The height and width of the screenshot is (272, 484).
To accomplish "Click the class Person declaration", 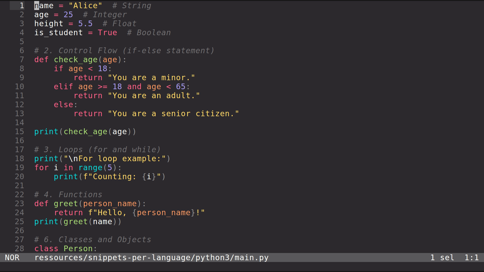I will [65, 248].
